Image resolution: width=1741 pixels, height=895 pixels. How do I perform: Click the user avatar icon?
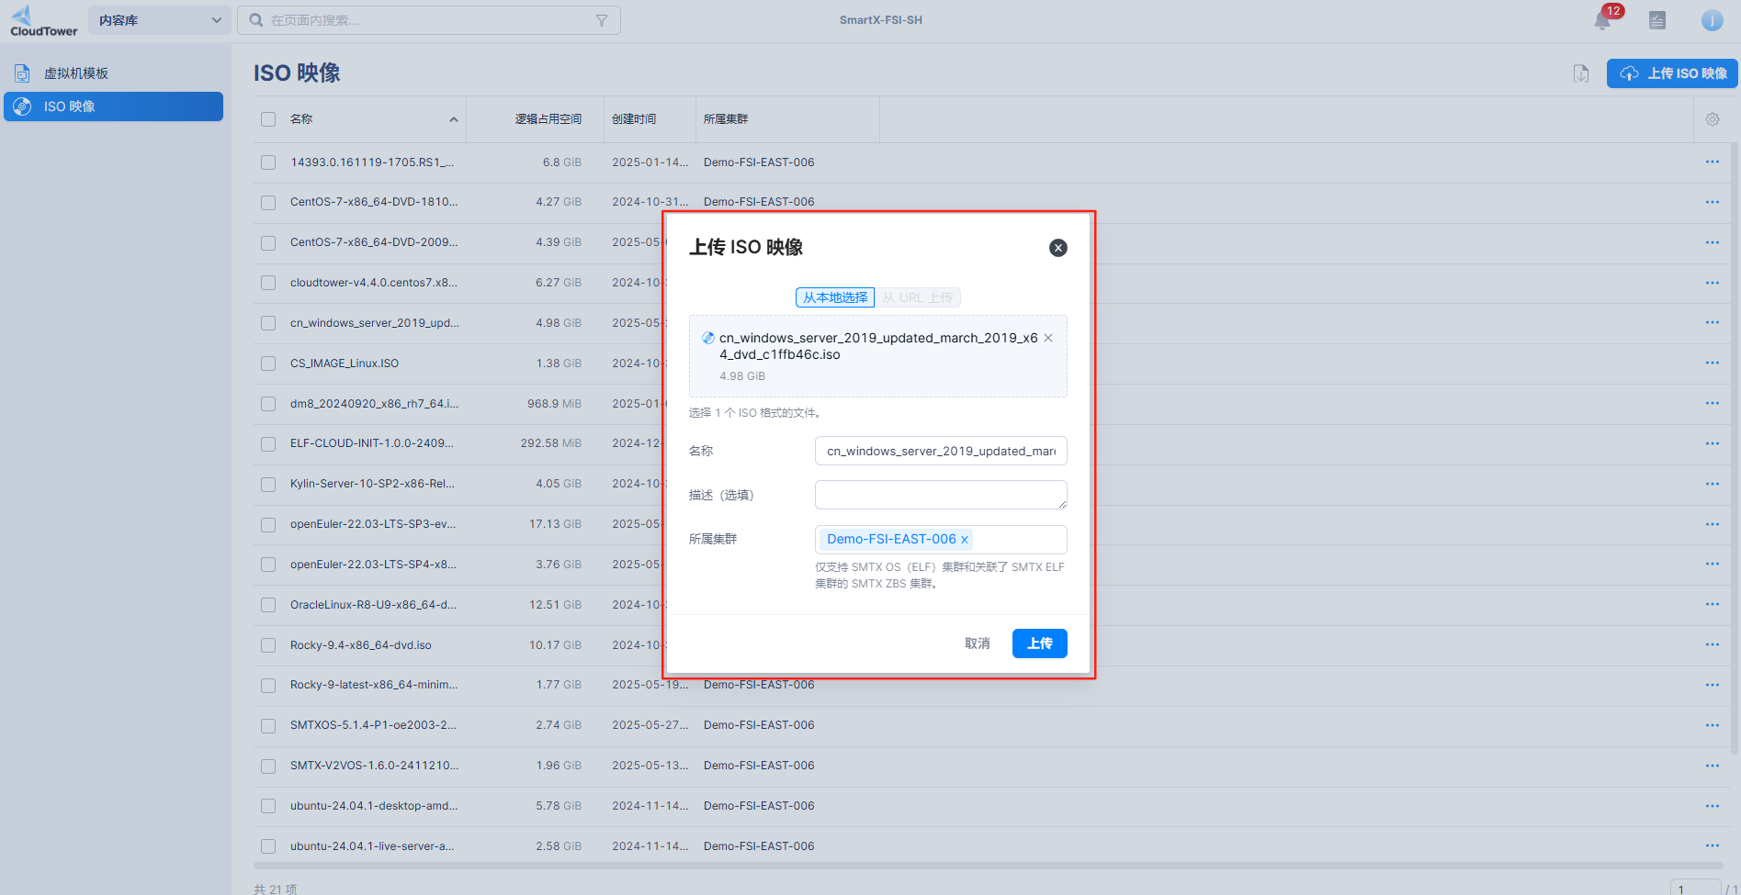[x=1712, y=20]
